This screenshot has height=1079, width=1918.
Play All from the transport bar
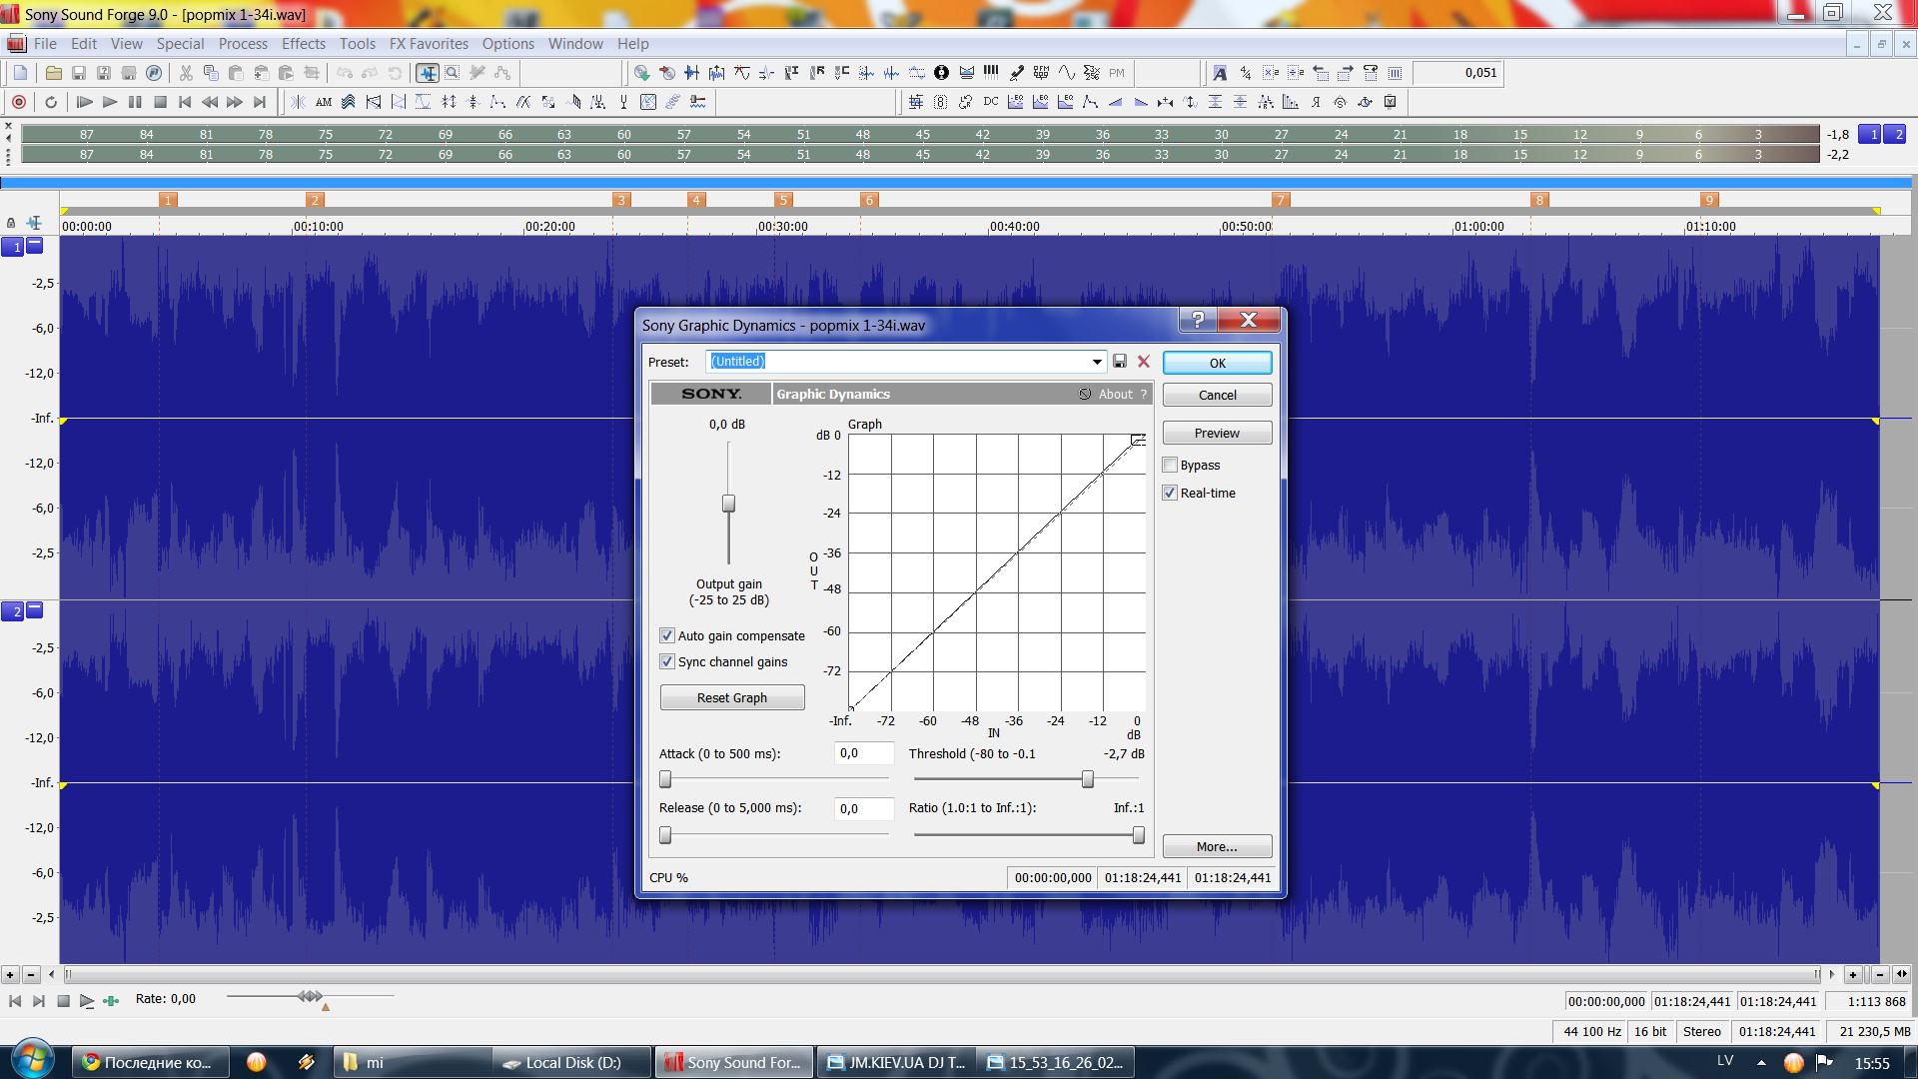[85, 102]
